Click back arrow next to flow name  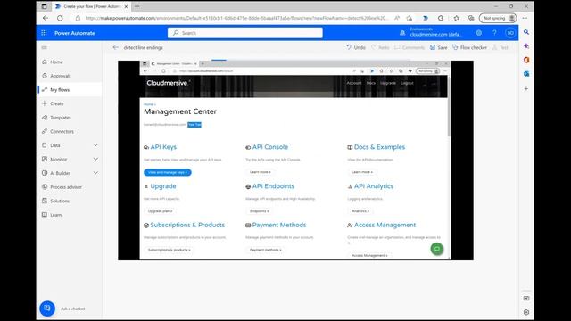coord(115,47)
